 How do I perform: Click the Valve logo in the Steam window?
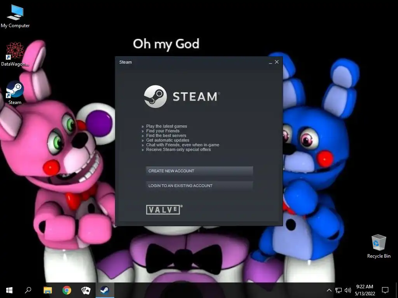click(164, 210)
